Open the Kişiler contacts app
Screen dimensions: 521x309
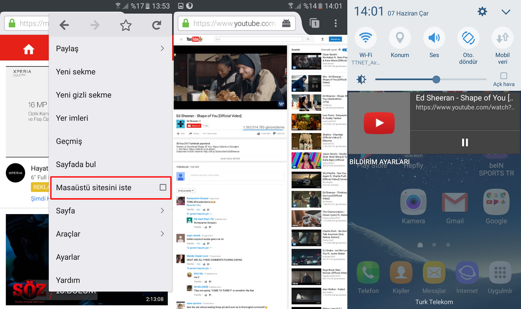click(401, 273)
